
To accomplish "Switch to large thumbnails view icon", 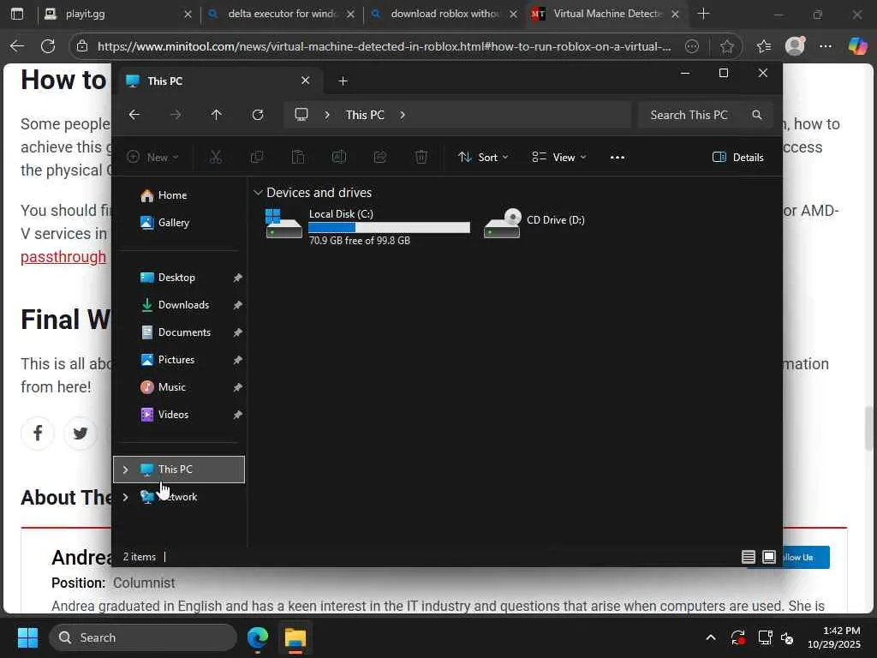I will point(769,557).
